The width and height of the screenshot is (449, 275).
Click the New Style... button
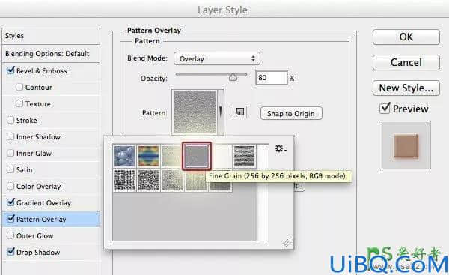click(x=406, y=88)
